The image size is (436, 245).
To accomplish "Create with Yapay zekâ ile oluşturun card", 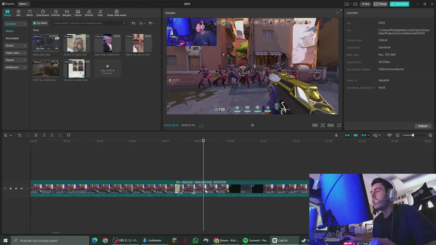I will (107, 68).
